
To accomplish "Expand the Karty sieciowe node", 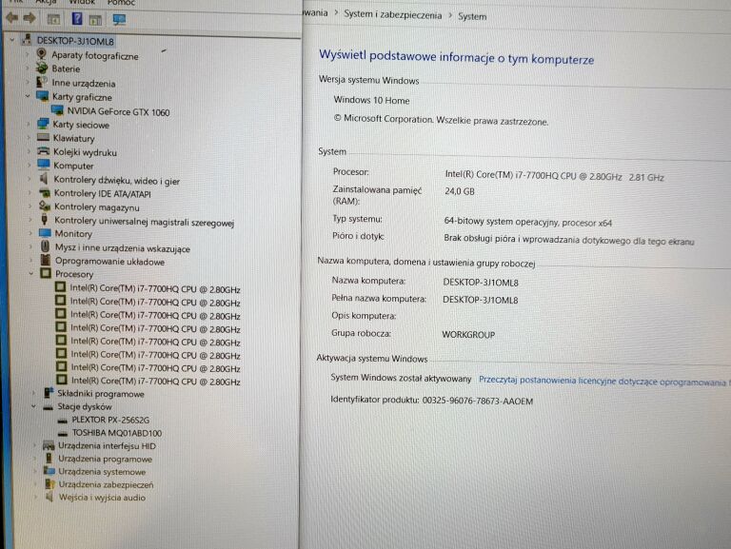I will [29, 124].
